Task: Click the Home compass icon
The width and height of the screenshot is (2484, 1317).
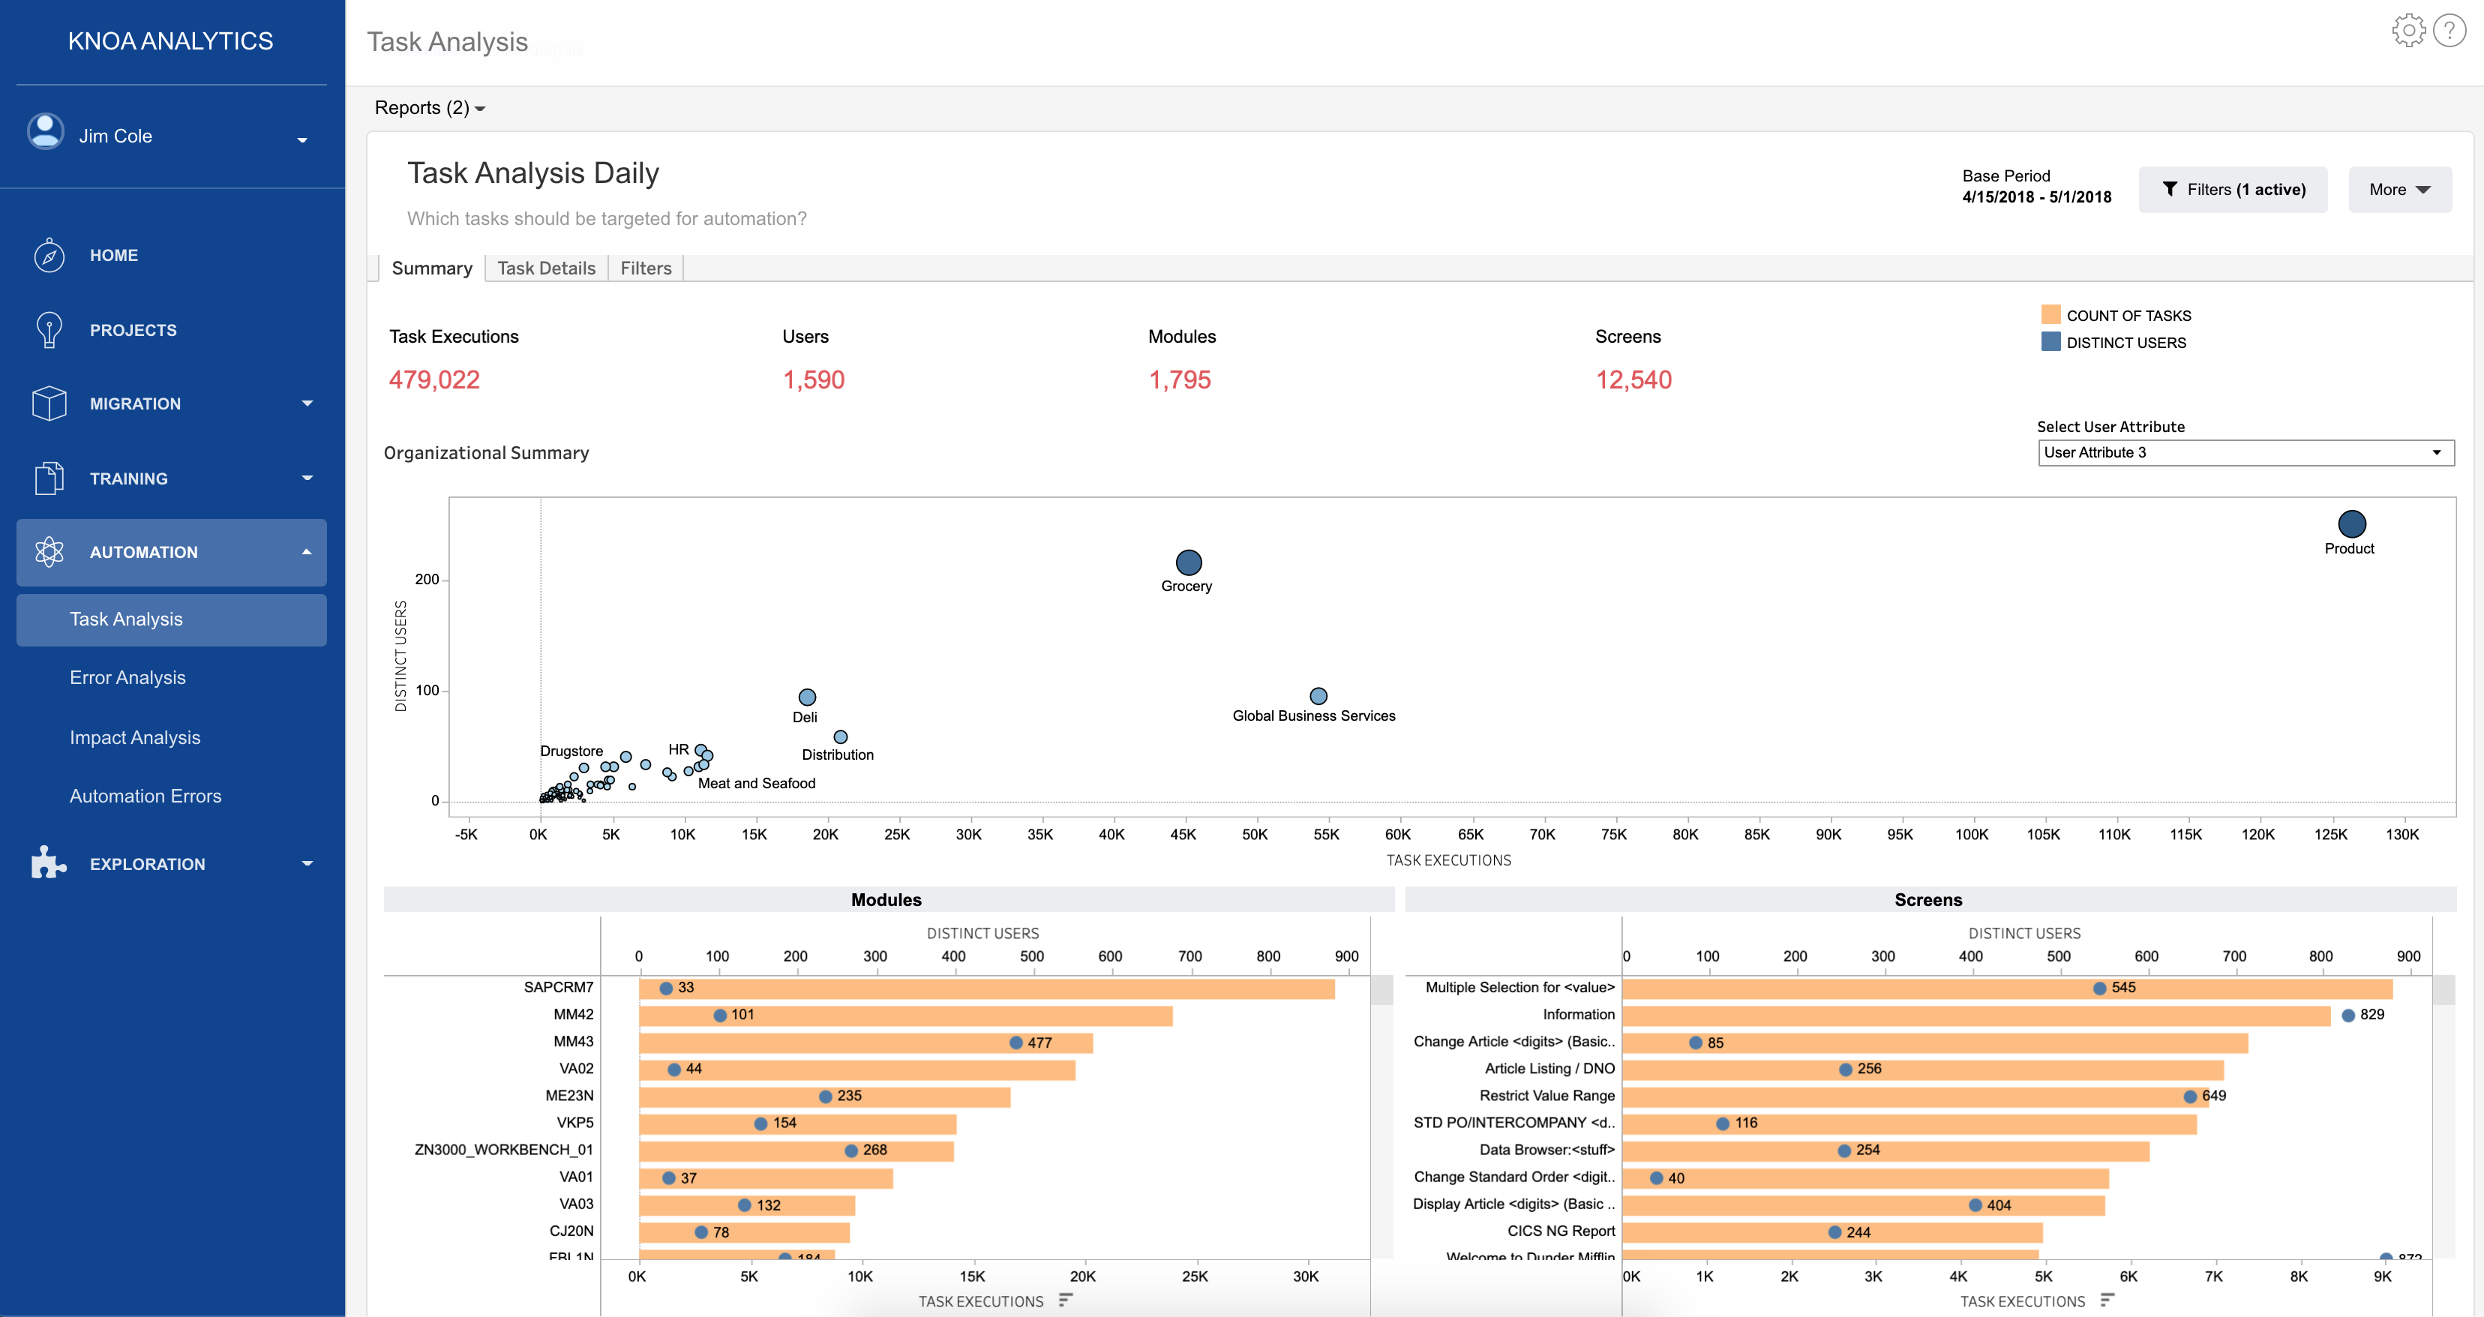Action: [x=49, y=256]
